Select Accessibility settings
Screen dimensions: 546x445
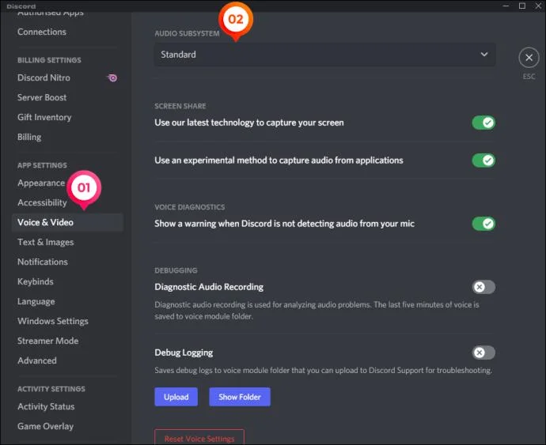point(42,203)
